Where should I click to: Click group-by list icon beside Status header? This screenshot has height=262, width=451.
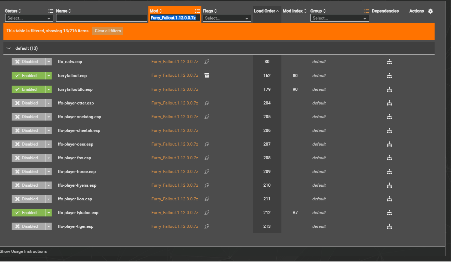(51, 11)
